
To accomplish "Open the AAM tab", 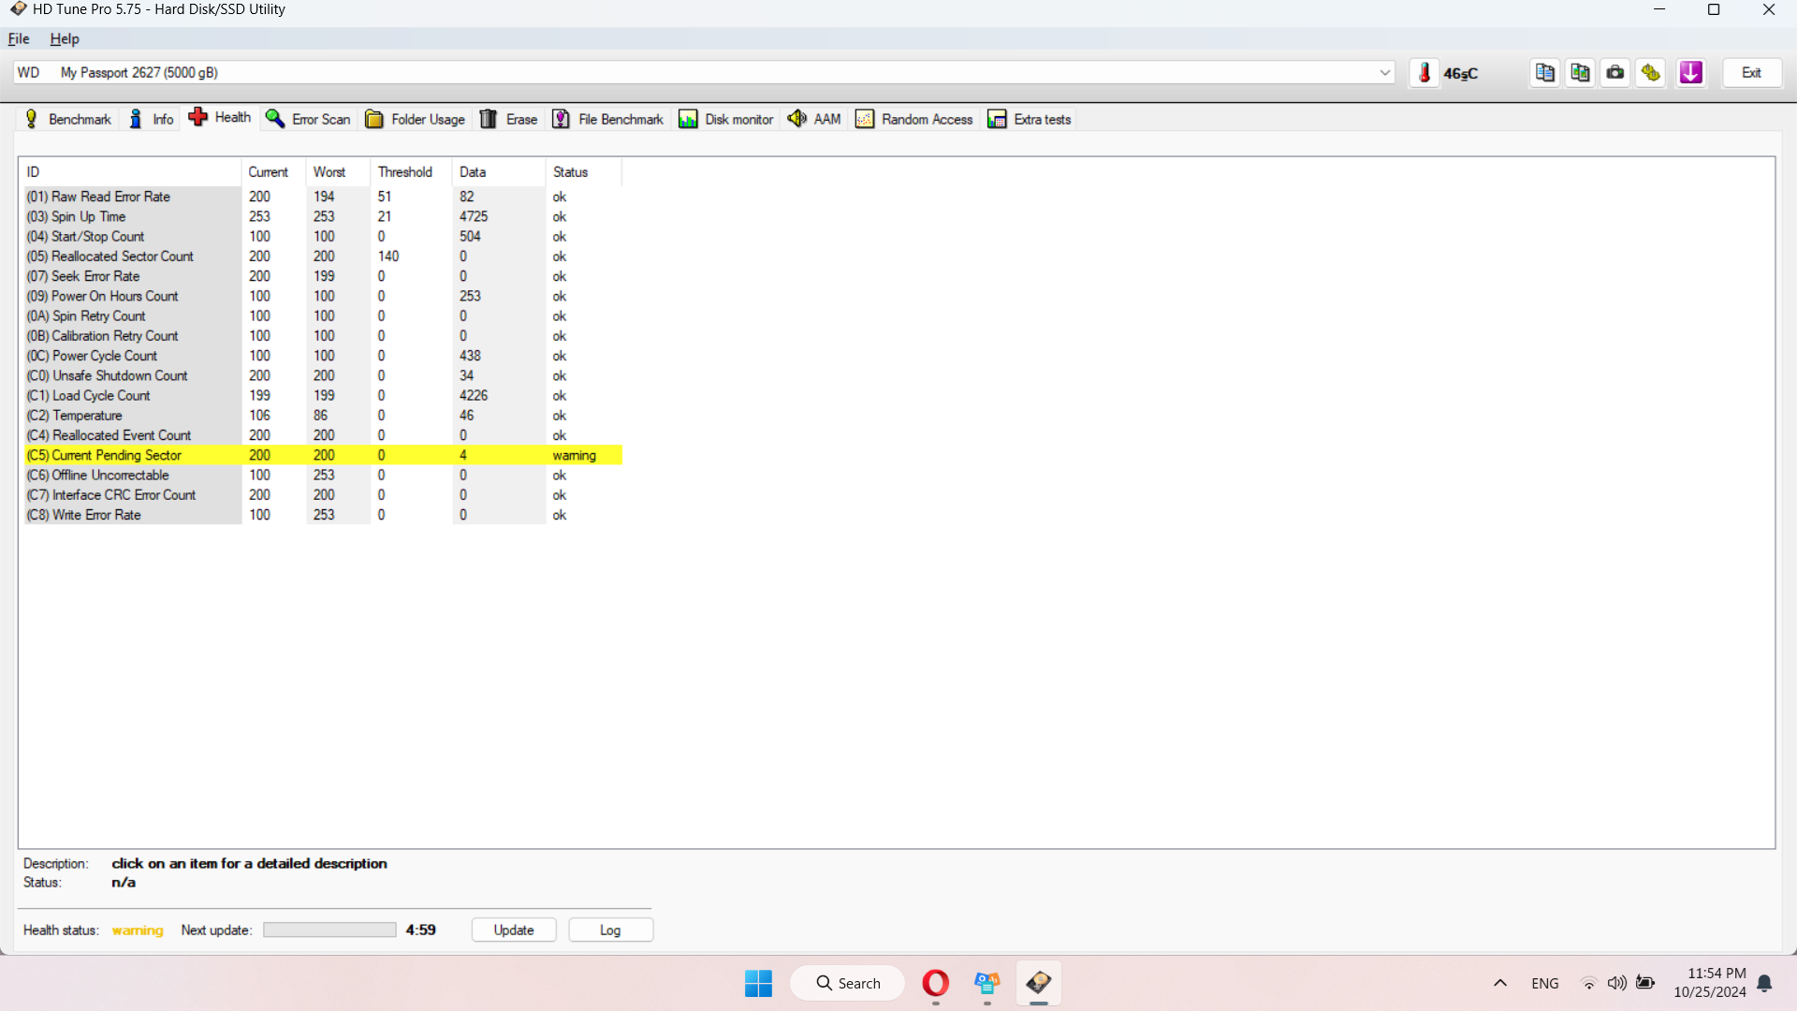I will tap(814, 119).
